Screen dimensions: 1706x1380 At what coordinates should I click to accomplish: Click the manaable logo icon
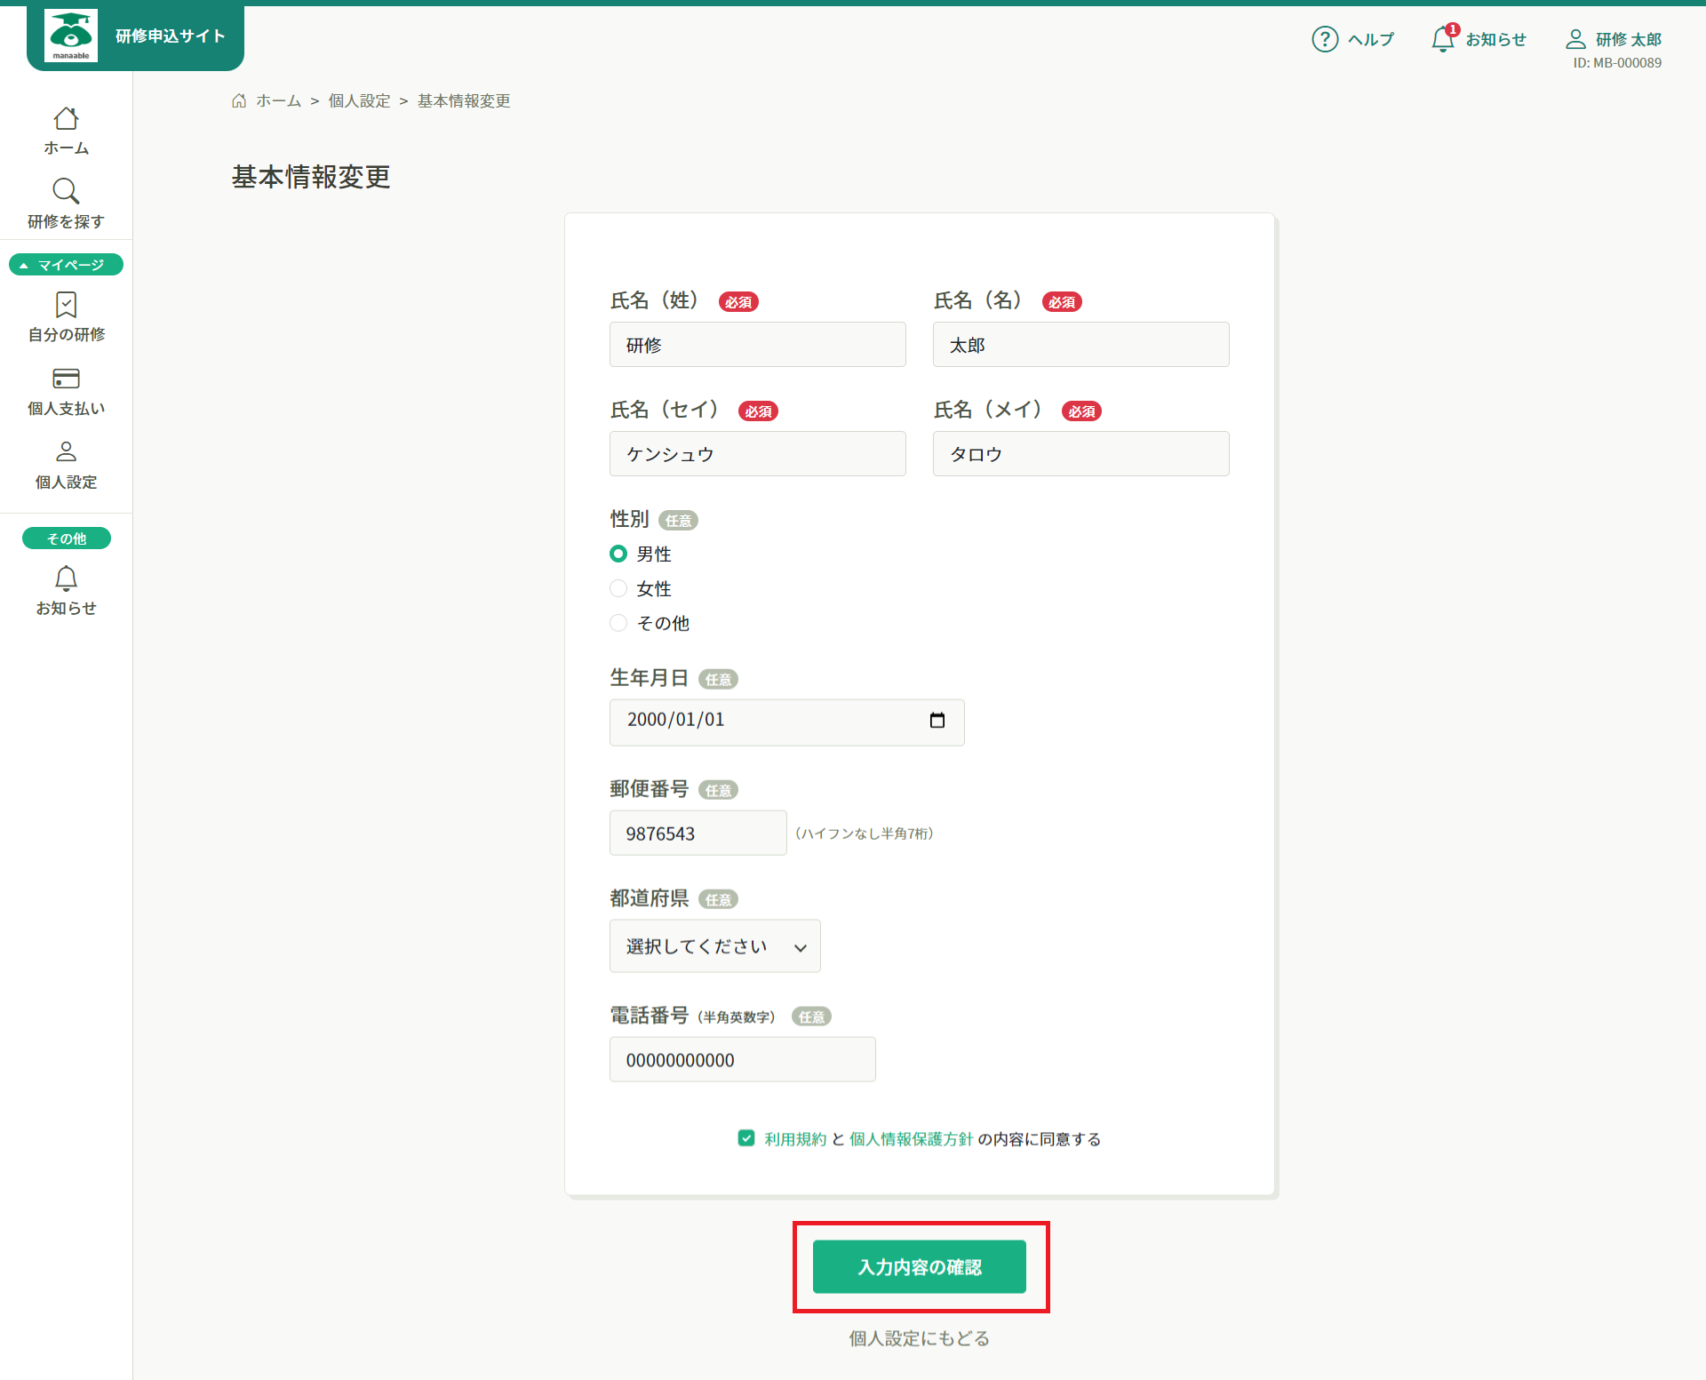71,36
